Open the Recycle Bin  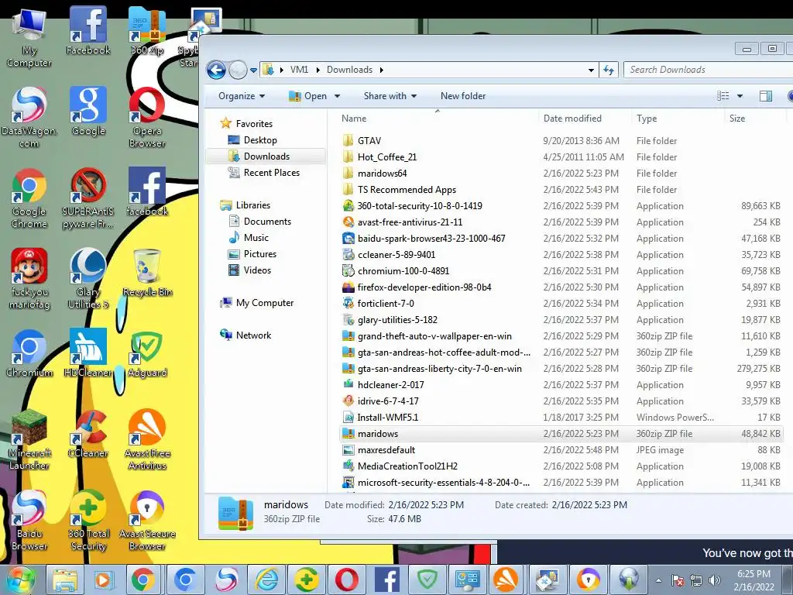point(146,273)
